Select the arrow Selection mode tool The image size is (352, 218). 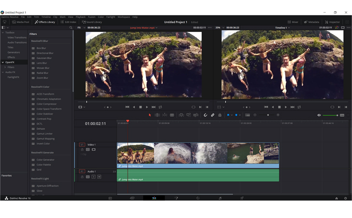pos(150,115)
